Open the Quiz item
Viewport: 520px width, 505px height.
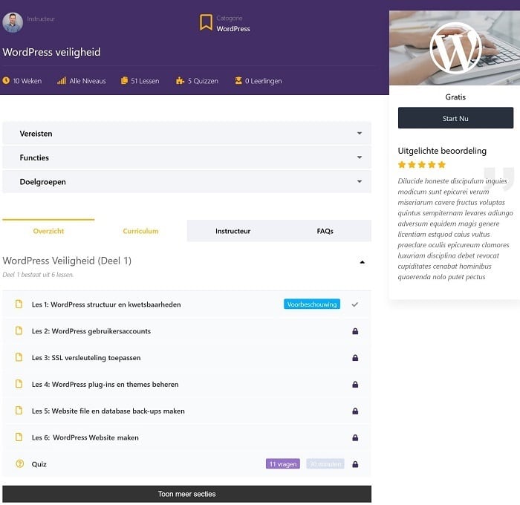pos(39,464)
